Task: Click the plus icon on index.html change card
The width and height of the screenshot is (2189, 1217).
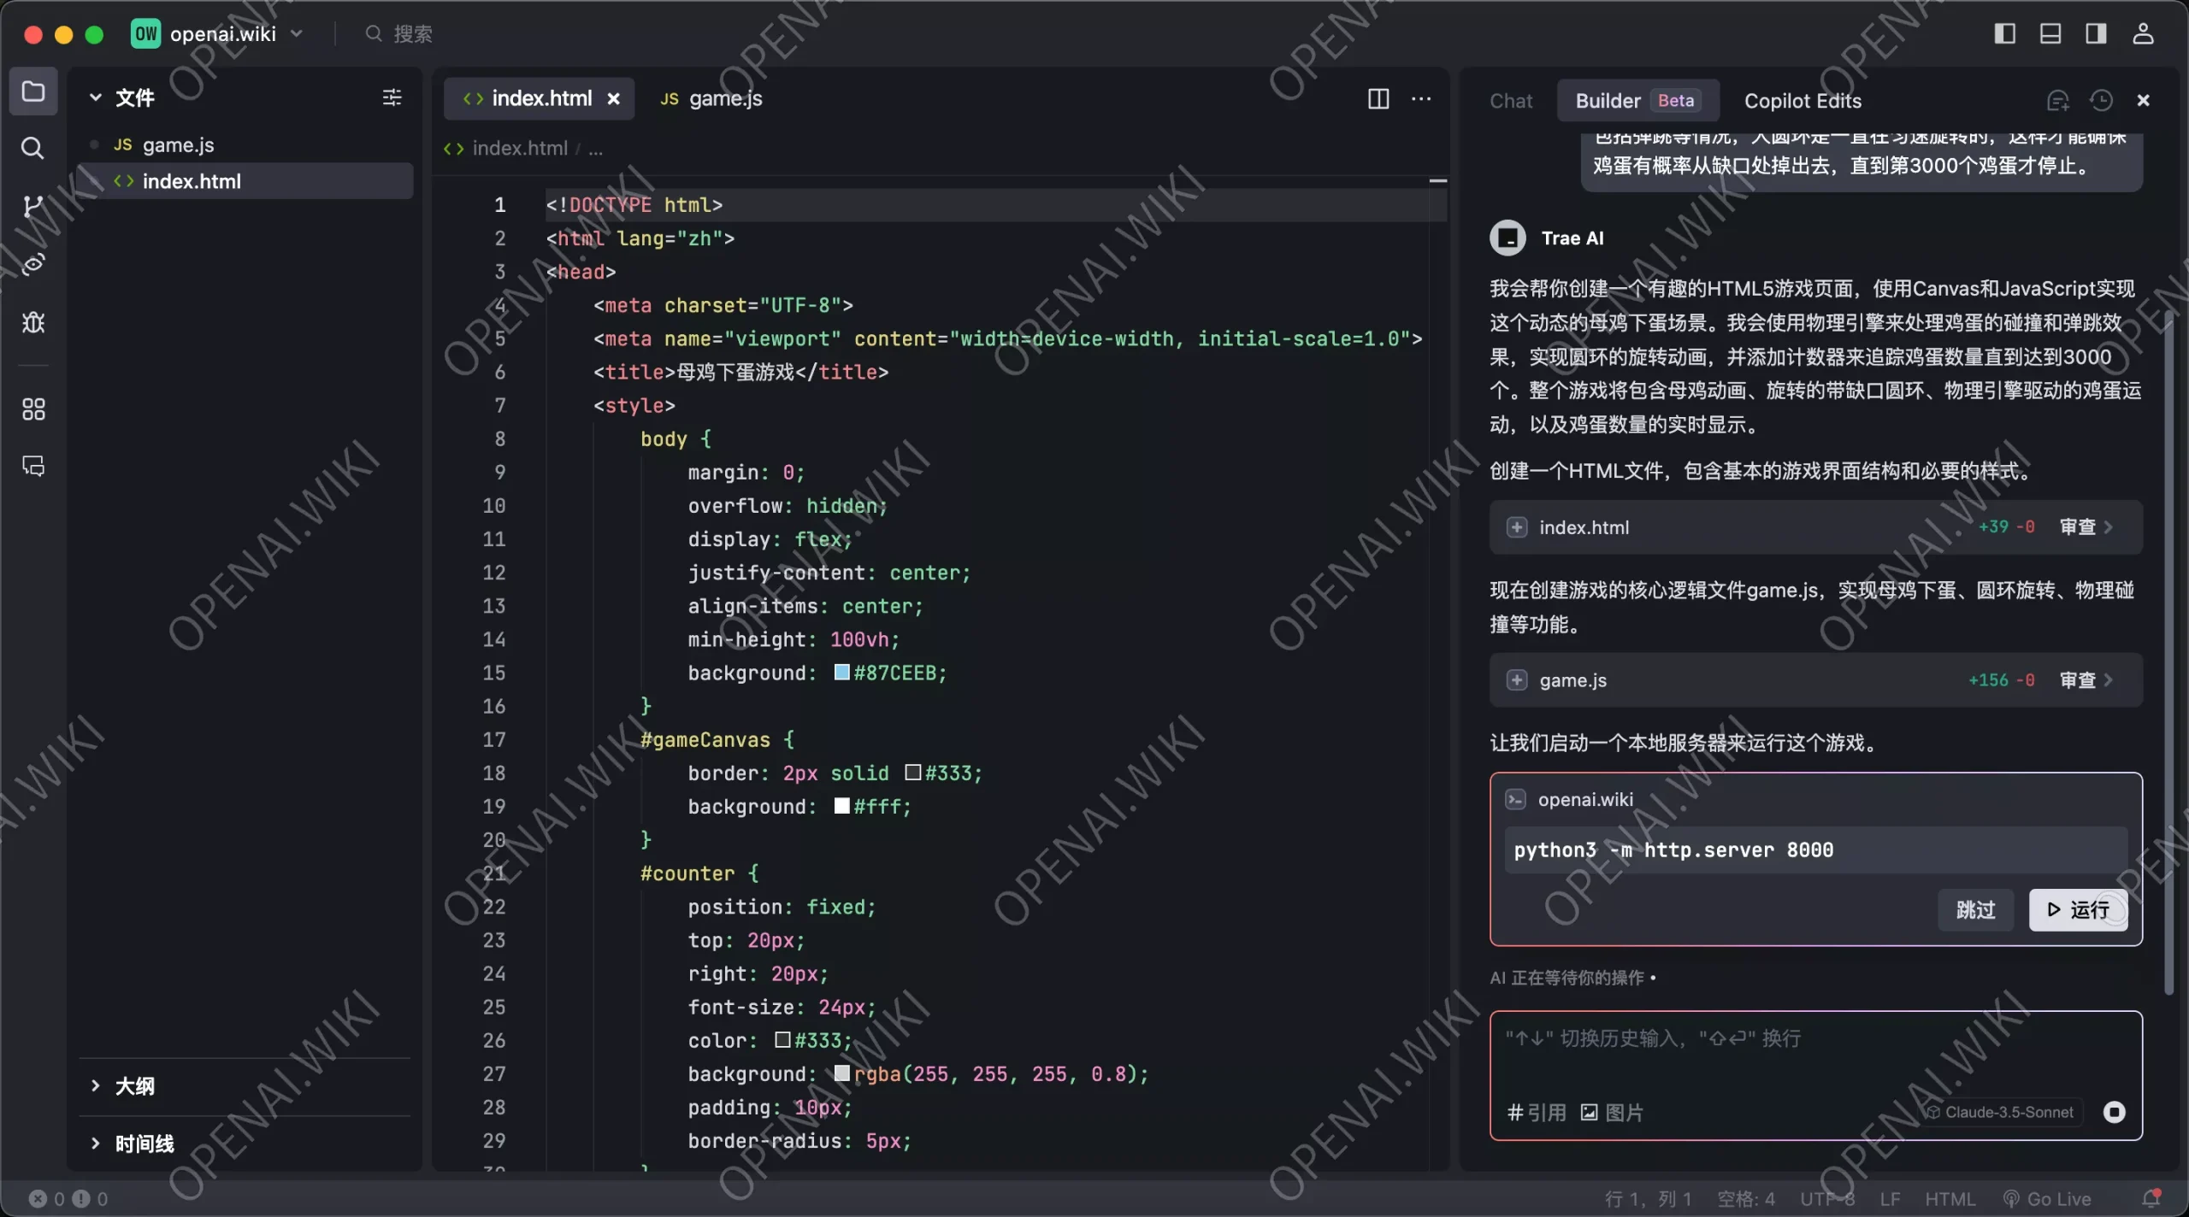Action: click(1517, 527)
